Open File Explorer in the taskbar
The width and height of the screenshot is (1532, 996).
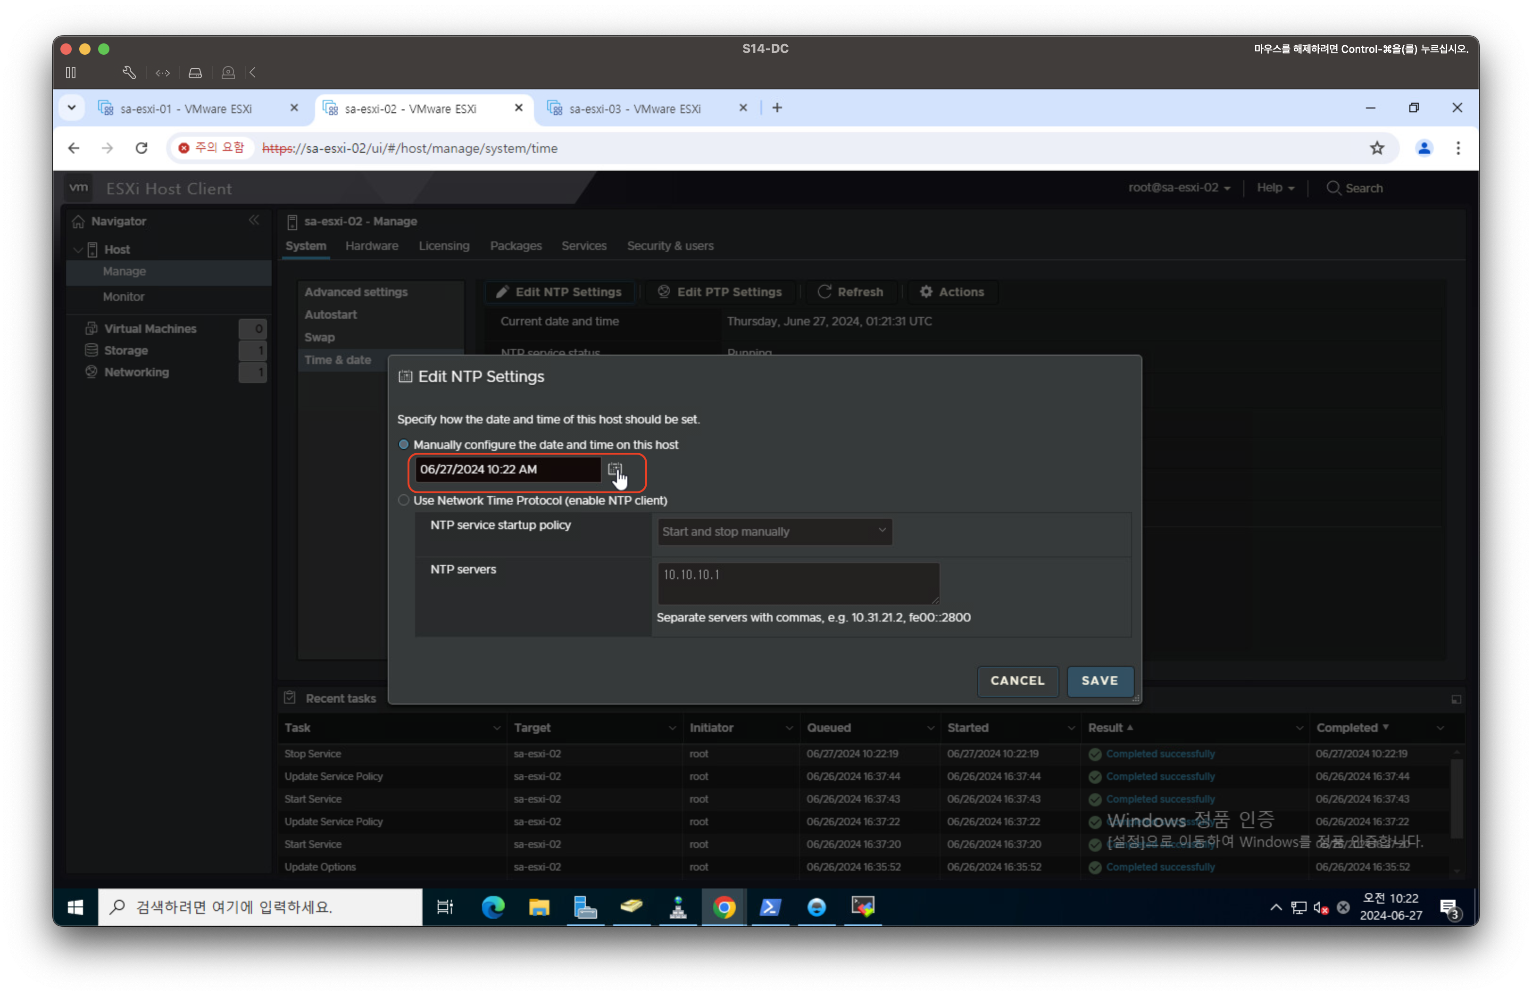[x=539, y=907]
